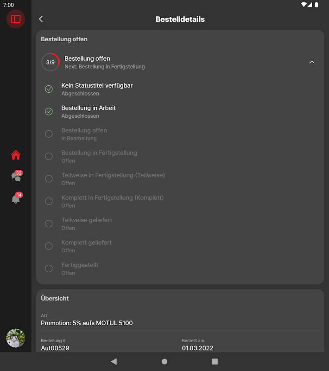Open the cat profile avatar
Screen dimensions: 329x371
click(x=16, y=338)
